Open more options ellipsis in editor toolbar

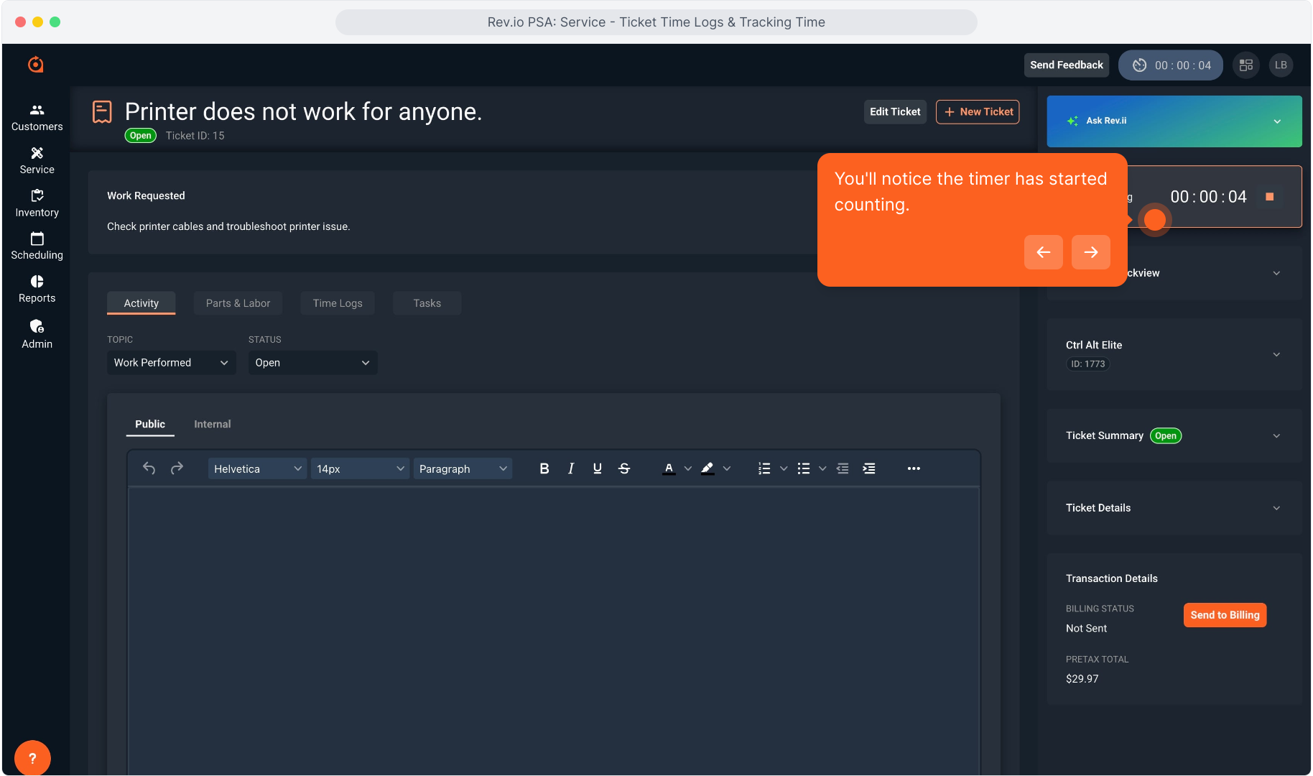pos(913,468)
